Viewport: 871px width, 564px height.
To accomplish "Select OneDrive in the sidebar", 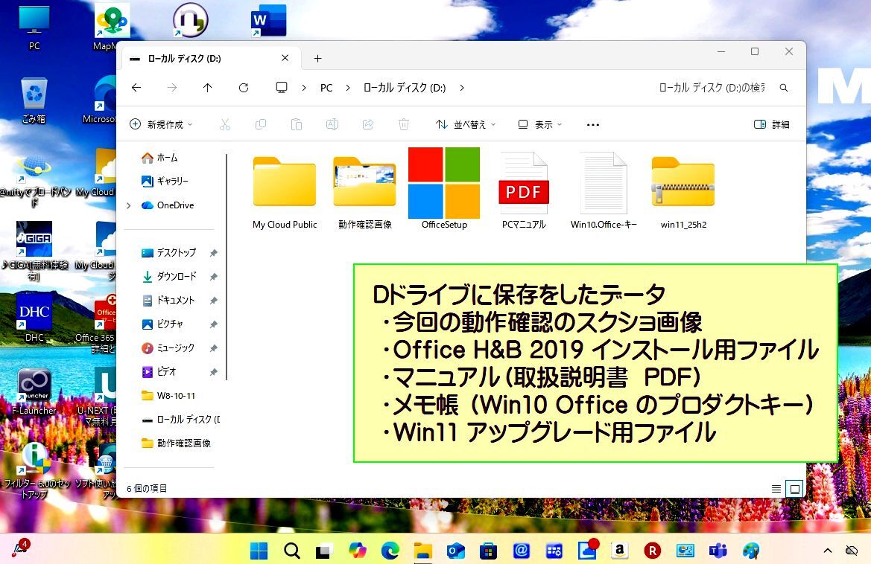I will (168, 205).
